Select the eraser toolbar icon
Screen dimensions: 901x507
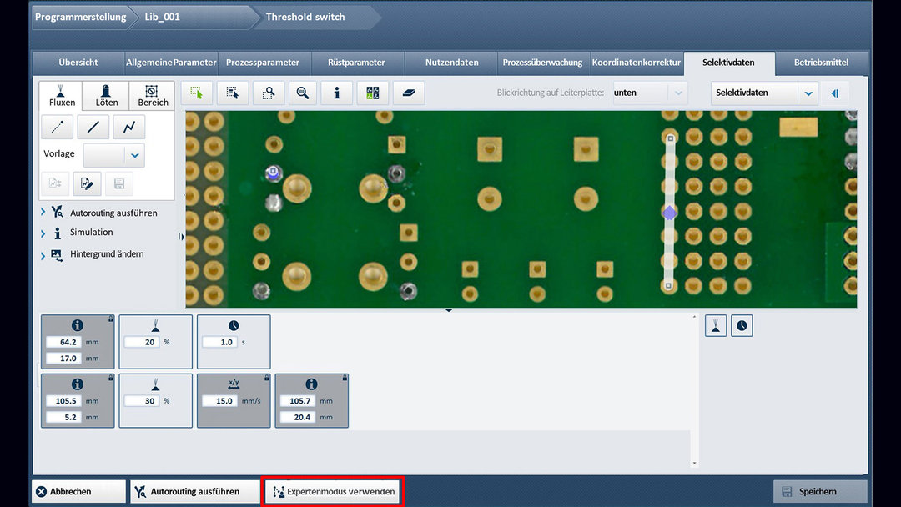pyautogui.click(x=407, y=93)
